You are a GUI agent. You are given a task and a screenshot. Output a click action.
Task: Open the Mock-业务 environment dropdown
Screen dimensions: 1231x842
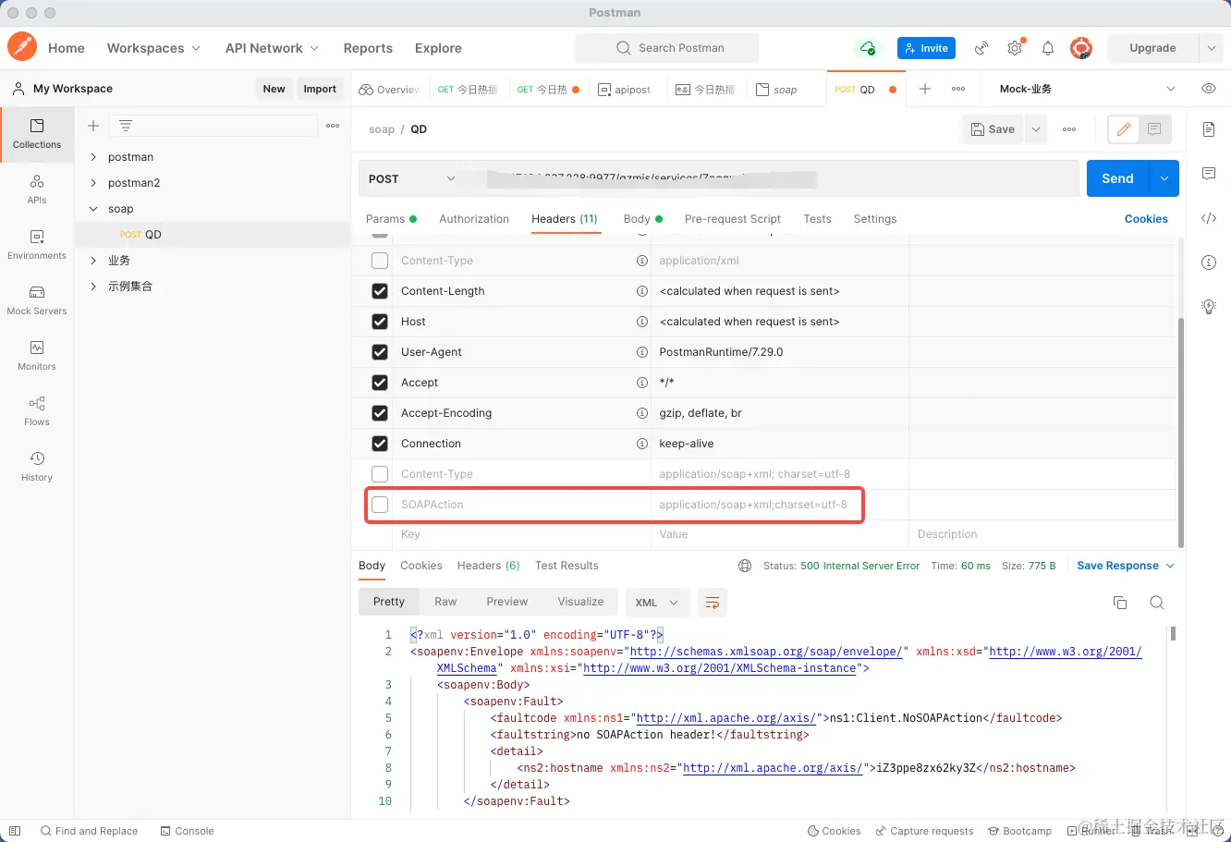click(x=1087, y=89)
